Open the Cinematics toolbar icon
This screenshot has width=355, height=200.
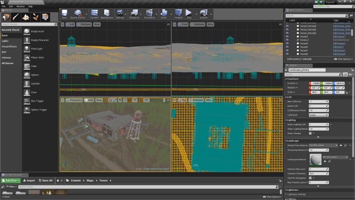149,13
